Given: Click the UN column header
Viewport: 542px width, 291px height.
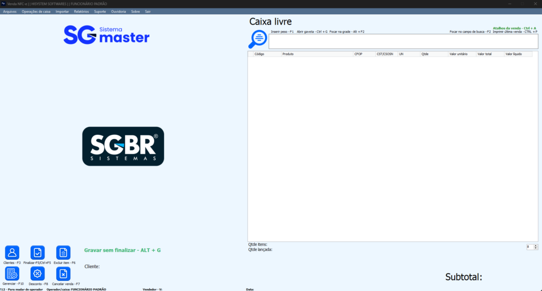Looking at the screenshot, I should click(409, 54).
